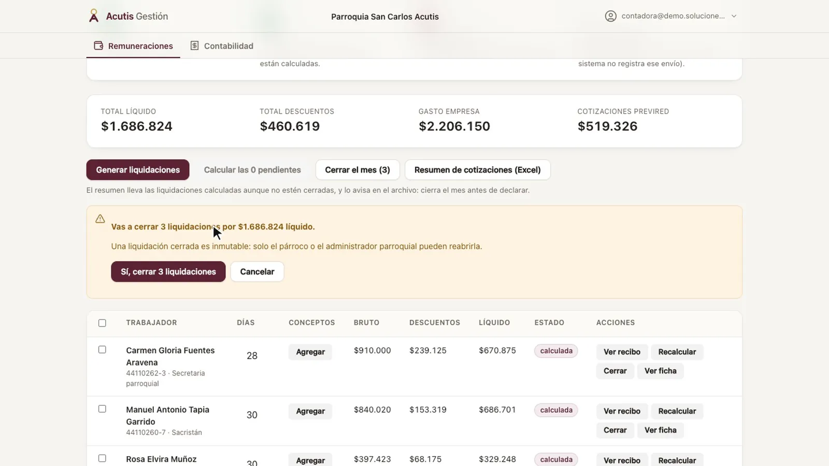The height and width of the screenshot is (466, 829).
Task: Open Ver recibo for Carmen Gloria Fuentes
Action: pyautogui.click(x=622, y=352)
